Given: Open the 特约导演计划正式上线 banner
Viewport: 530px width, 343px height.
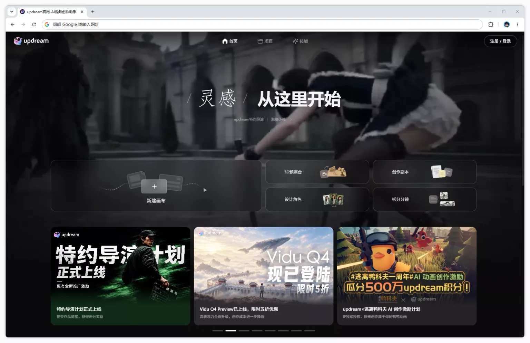Looking at the screenshot, I should click(120, 276).
